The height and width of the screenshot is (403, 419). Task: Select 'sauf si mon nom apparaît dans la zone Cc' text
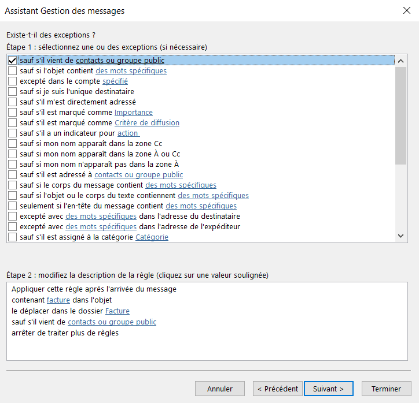91,144
